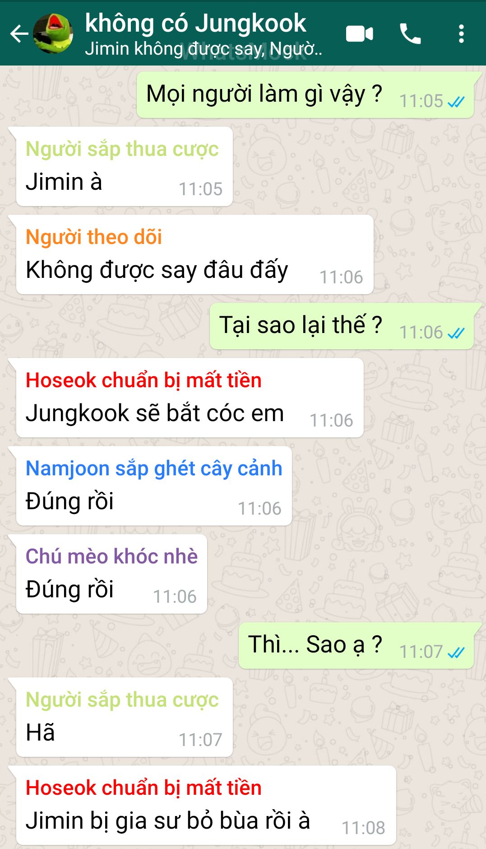Tap the group members subtitle line

point(204,49)
